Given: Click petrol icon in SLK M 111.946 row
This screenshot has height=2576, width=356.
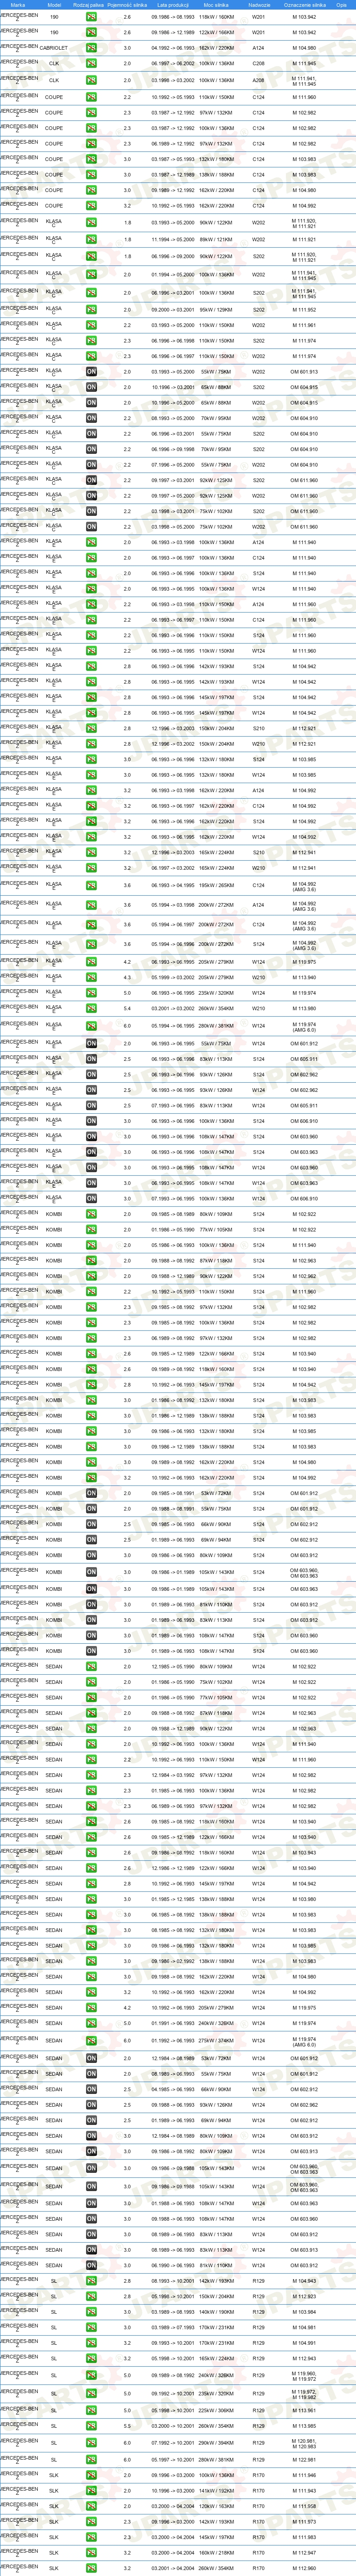Looking at the screenshot, I should 91,2475.
